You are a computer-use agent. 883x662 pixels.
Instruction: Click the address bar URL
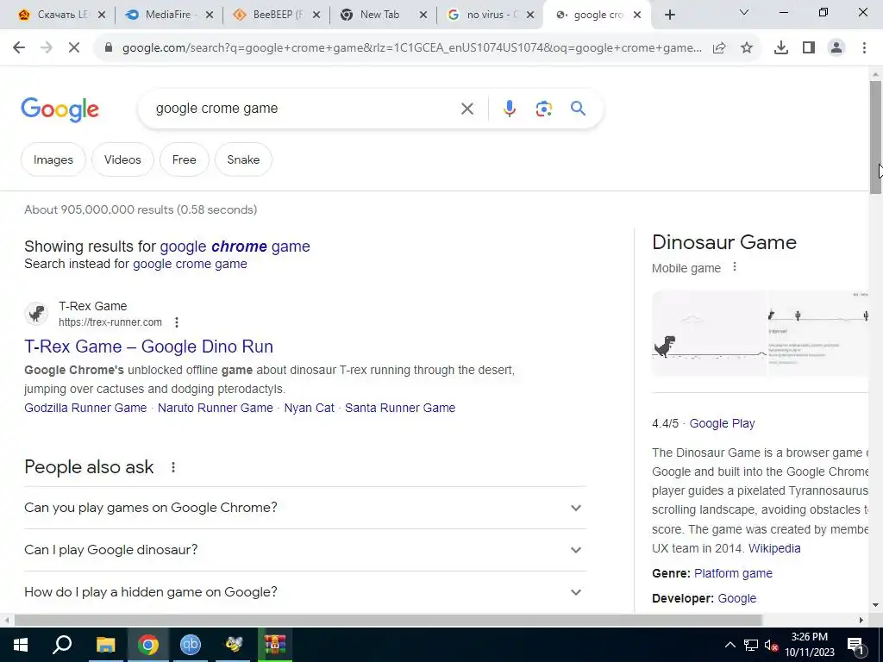point(411,48)
